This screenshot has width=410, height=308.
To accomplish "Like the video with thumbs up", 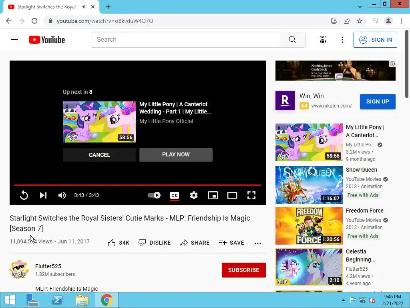I will pos(119,243).
